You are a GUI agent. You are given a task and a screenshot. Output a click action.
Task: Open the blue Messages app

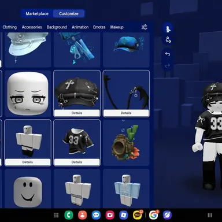(96, 215)
